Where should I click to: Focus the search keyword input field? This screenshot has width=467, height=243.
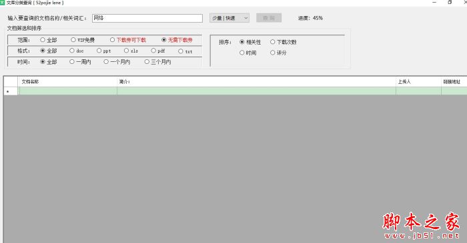click(x=147, y=18)
